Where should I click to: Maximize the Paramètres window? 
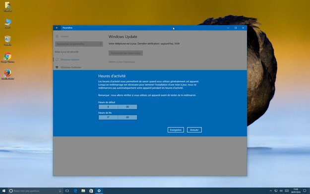pos(236,28)
